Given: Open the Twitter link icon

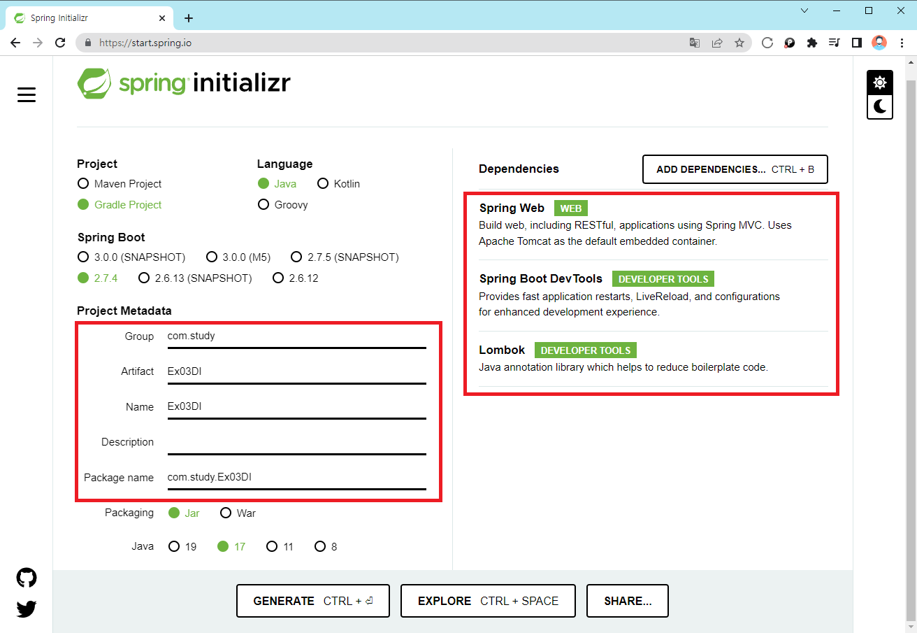Looking at the screenshot, I should click(27, 609).
